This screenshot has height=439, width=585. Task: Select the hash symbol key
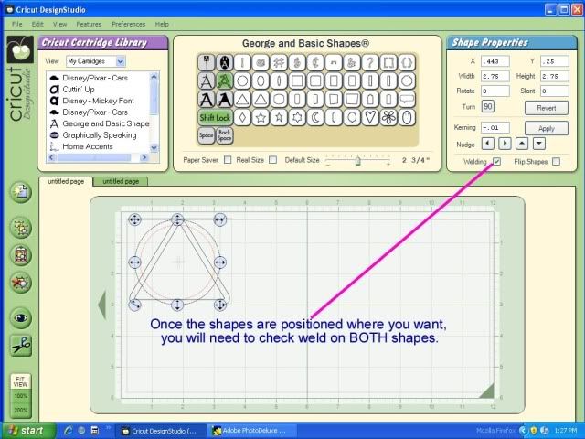click(279, 62)
